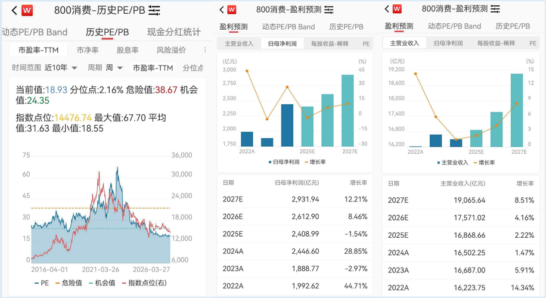Select 盈利预测 tab in middle panel

(233, 27)
